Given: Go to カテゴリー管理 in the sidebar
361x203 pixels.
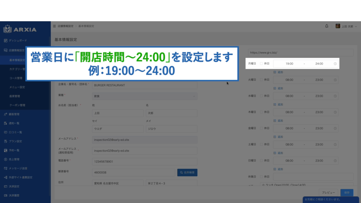Looking at the screenshot, I should click(17, 69).
